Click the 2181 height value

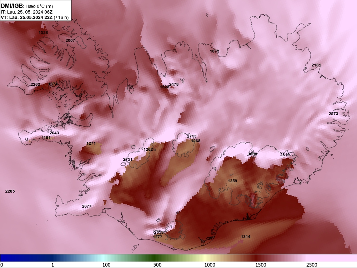point(316,65)
